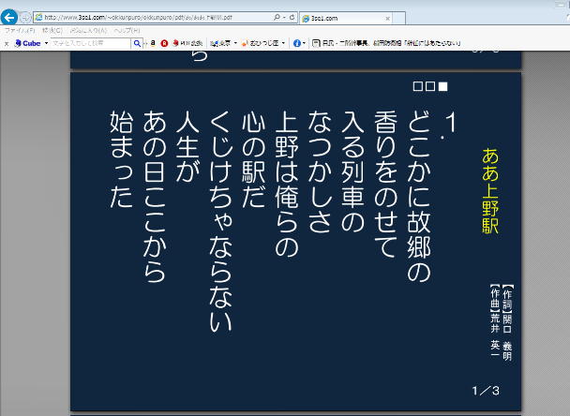This screenshot has height=416, width=570.
Task: Expand the おひつじ座 dropdown arrow
Action: pyautogui.click(x=283, y=43)
